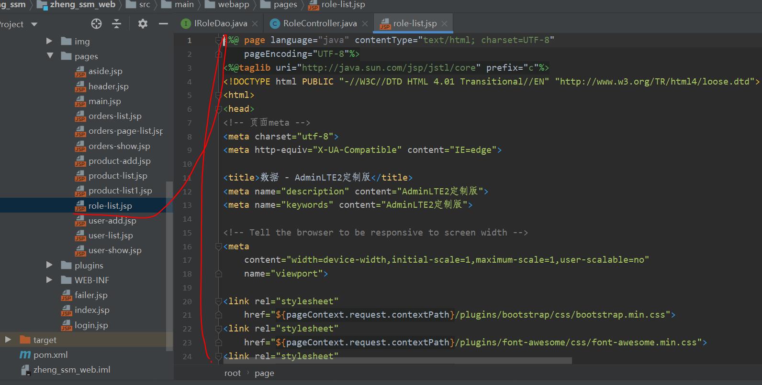Click src in breadcrumb path

coord(145,4)
